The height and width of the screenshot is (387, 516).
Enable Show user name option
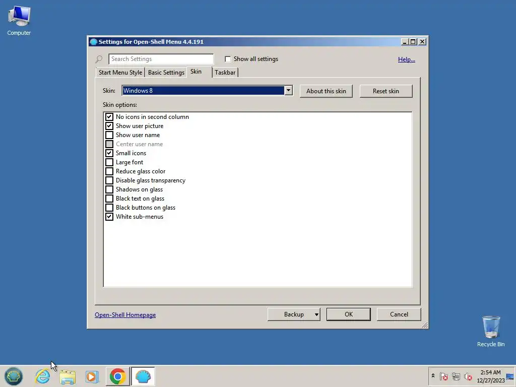pos(109,135)
